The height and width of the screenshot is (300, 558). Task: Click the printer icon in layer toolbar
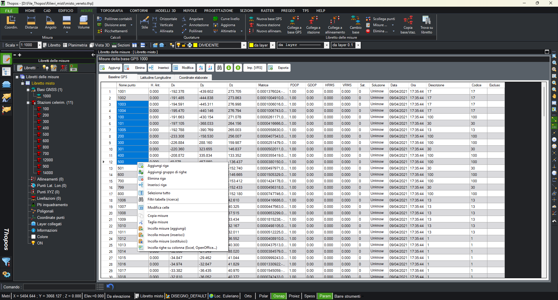click(x=190, y=45)
